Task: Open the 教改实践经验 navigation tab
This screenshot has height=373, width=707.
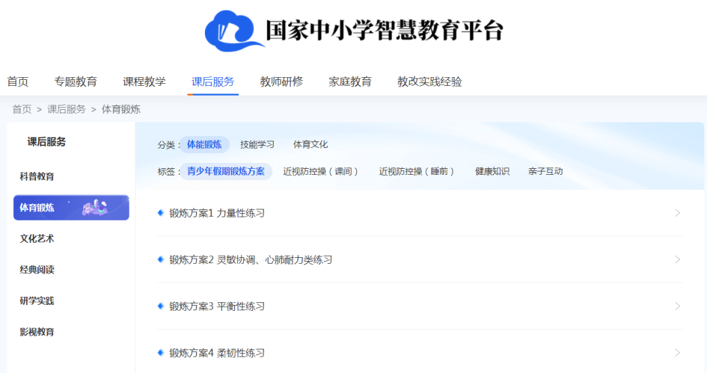Action: [429, 82]
